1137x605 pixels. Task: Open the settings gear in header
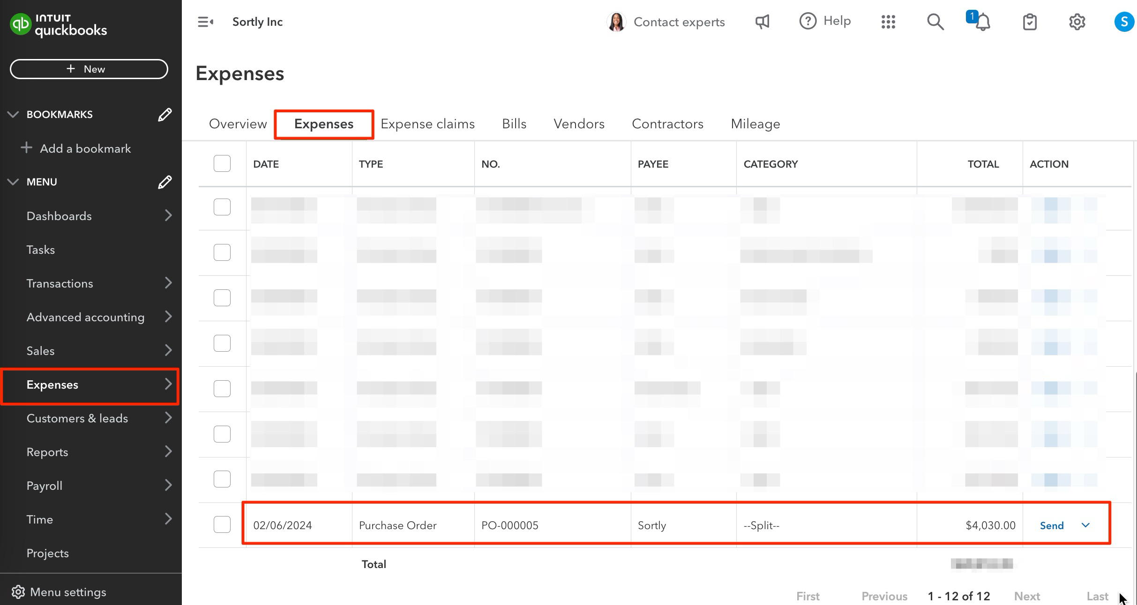point(1077,22)
